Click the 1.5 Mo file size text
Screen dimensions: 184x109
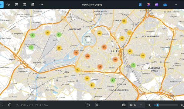[44, 105]
